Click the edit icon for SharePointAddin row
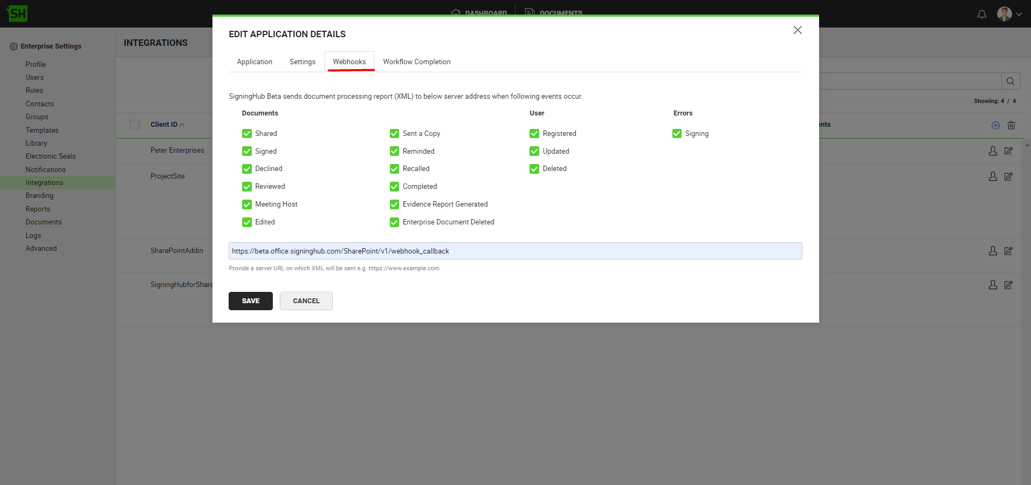The width and height of the screenshot is (1031, 485). point(1008,251)
